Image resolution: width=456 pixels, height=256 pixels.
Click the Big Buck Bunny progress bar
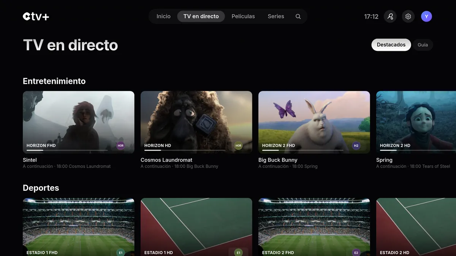pyautogui.click(x=303, y=151)
